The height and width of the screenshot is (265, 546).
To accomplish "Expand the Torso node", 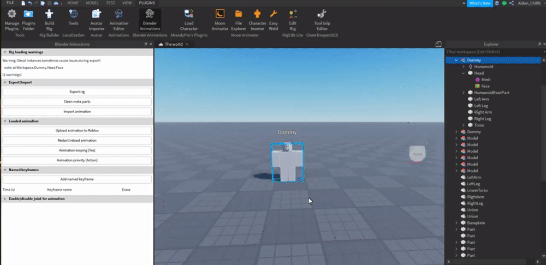I will pos(464,125).
